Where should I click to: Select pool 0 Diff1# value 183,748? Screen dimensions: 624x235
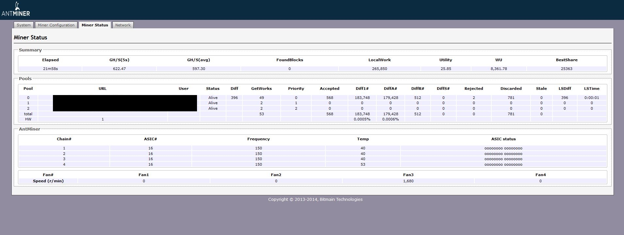pyautogui.click(x=362, y=98)
